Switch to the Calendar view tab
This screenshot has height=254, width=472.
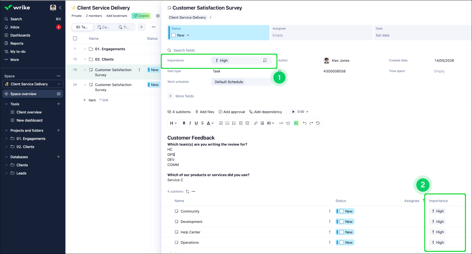click(103, 27)
